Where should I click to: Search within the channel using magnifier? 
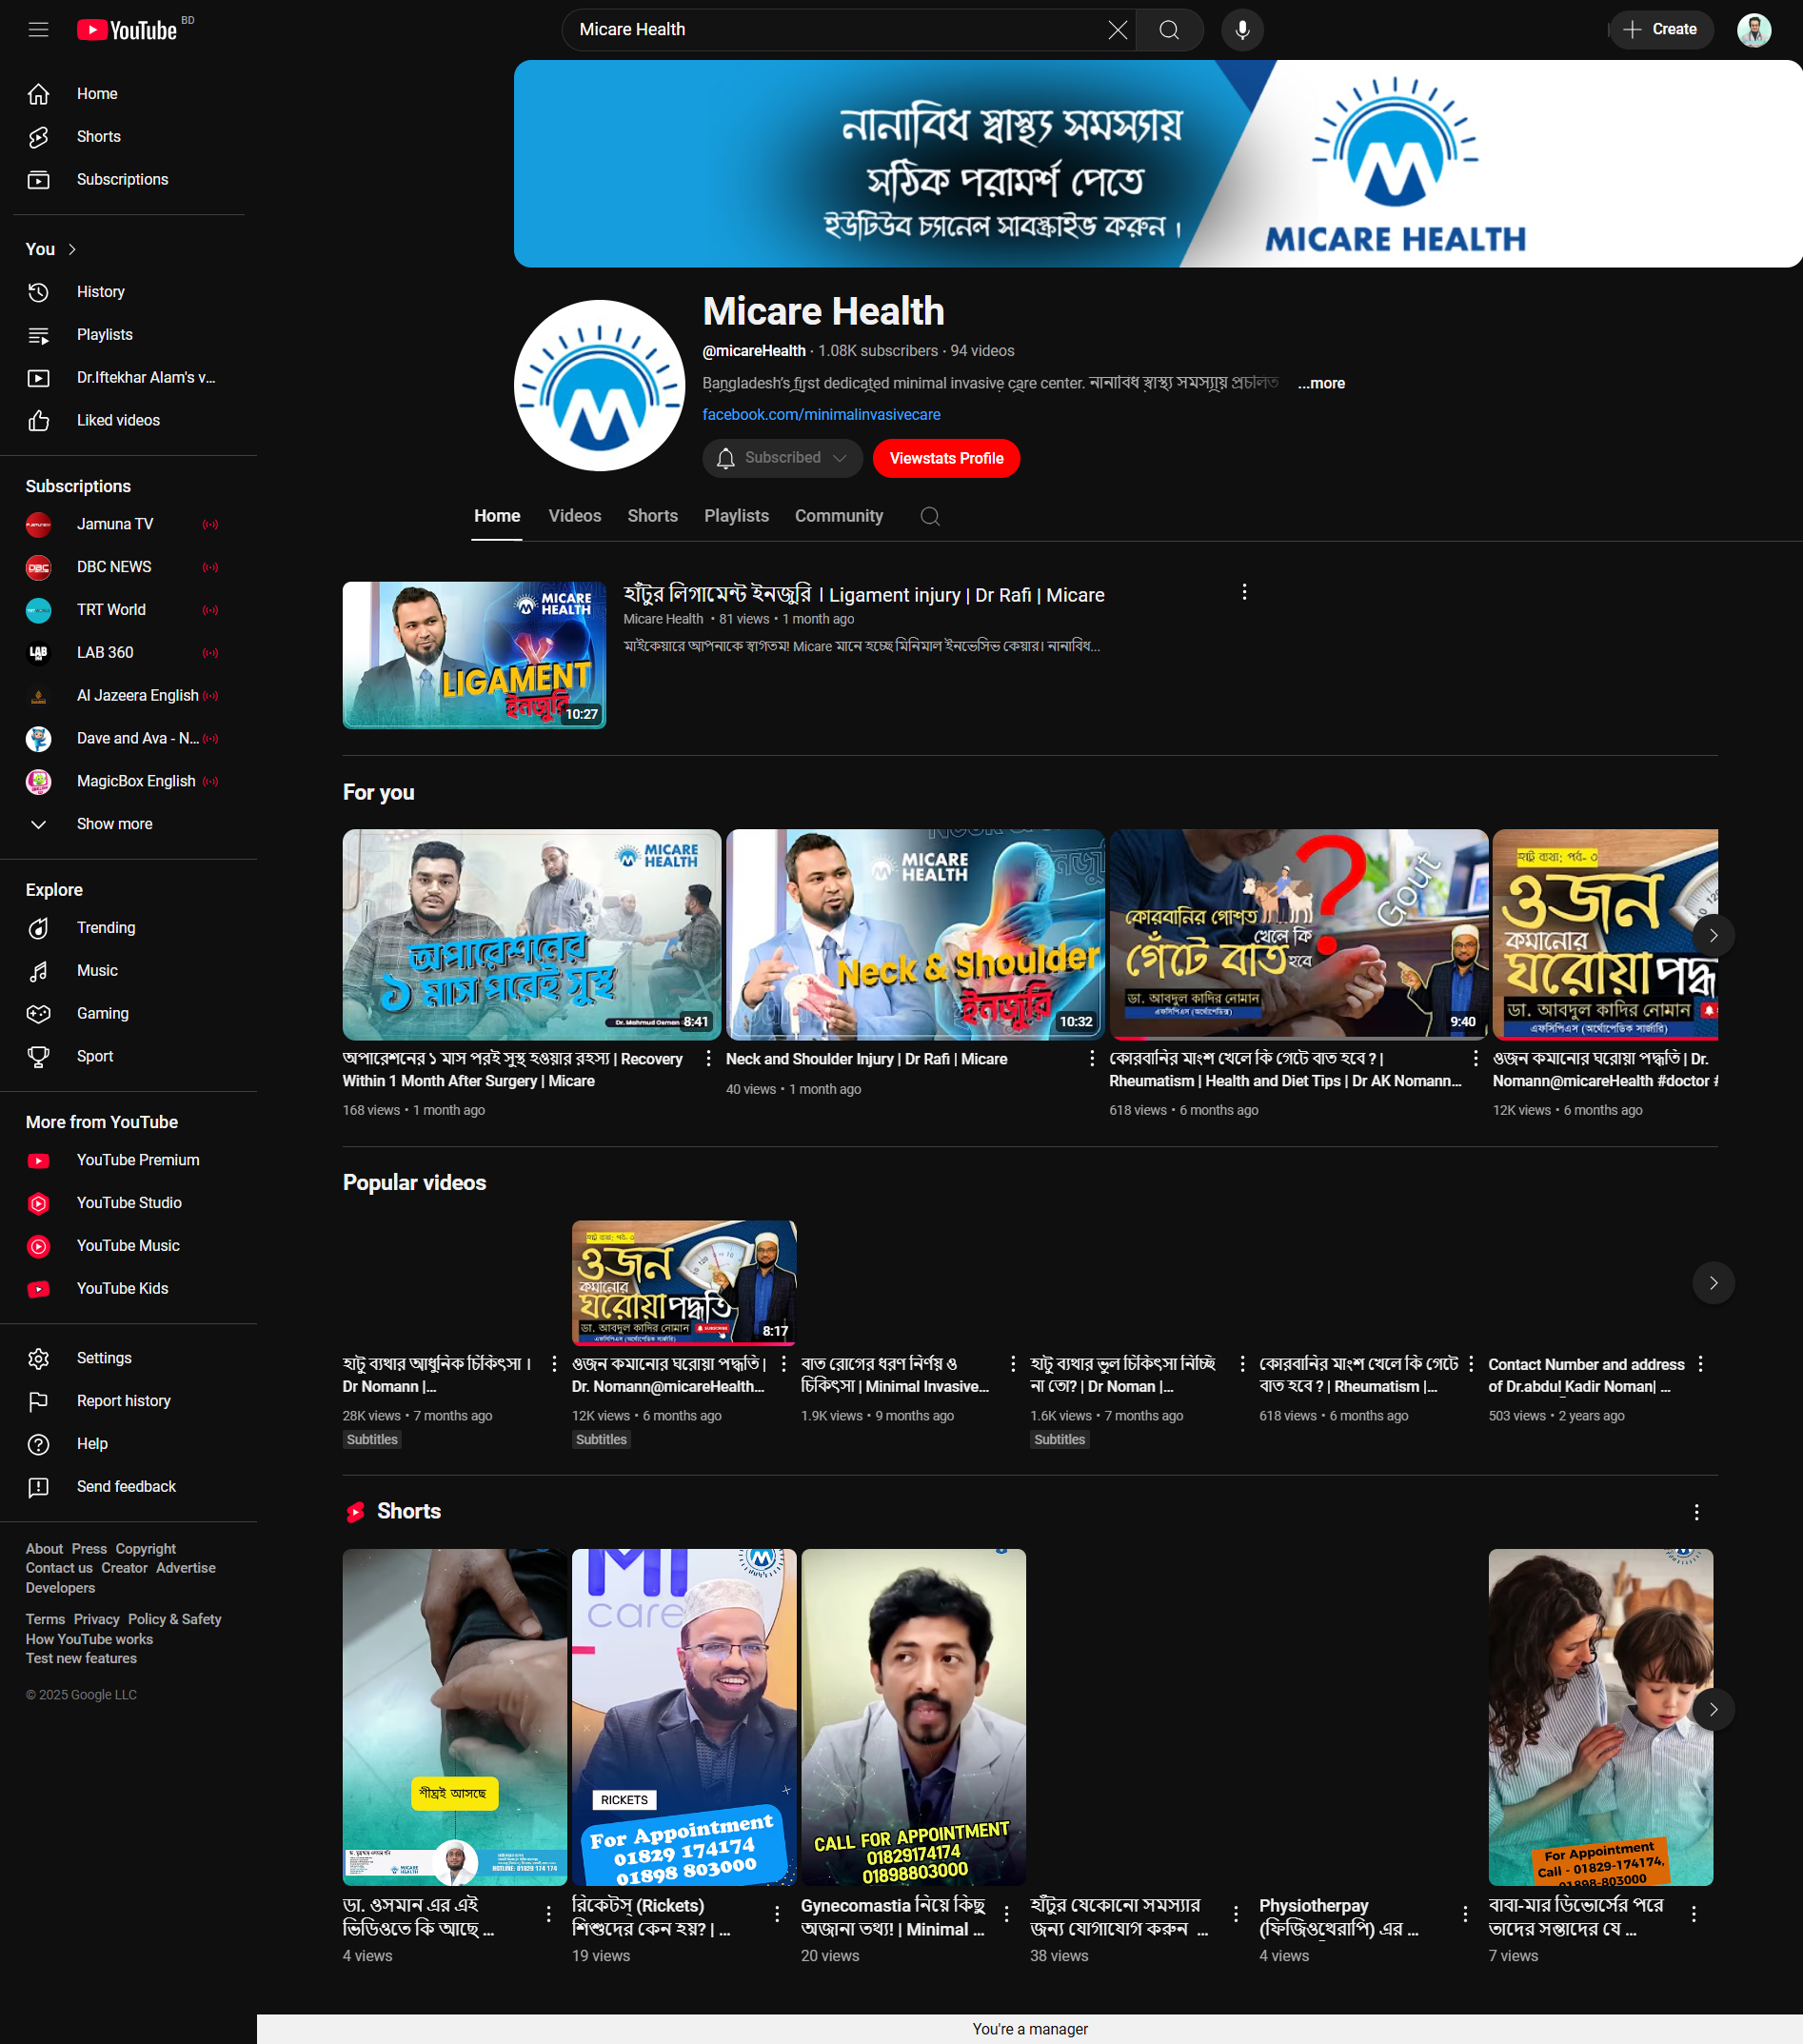coord(930,517)
